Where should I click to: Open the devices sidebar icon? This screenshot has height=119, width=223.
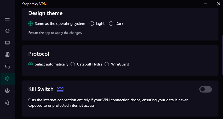click(7, 67)
